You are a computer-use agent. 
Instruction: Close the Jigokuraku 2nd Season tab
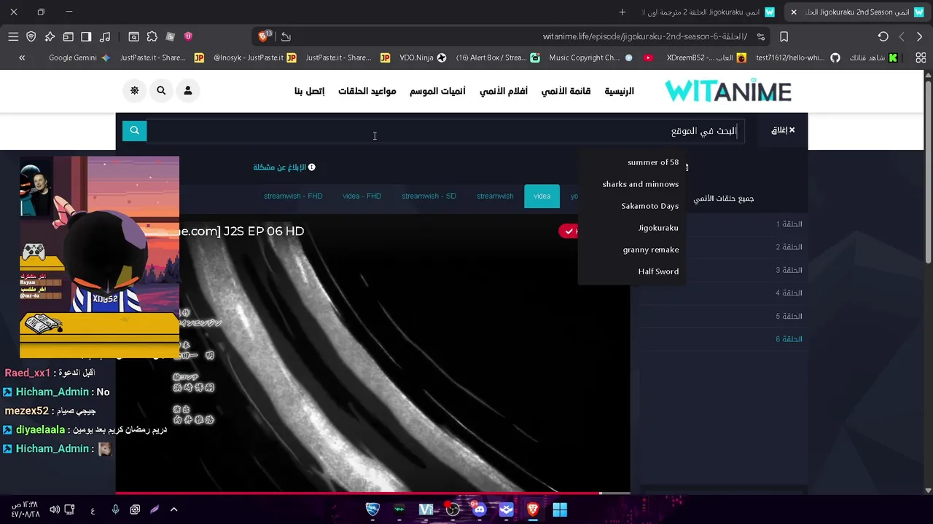[x=793, y=12]
